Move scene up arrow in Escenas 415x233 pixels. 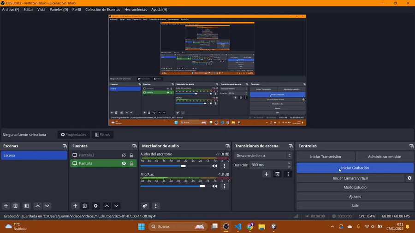coord(38,206)
